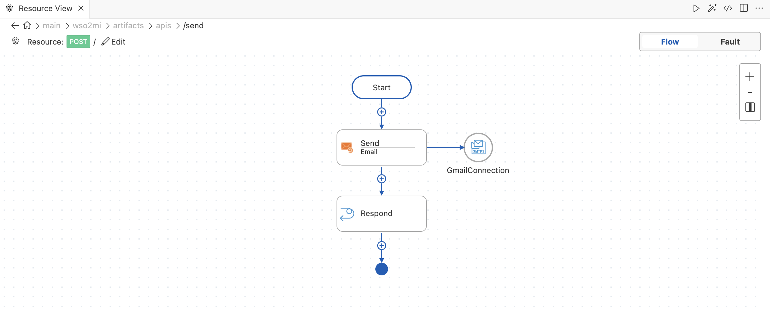This screenshot has width=770, height=313.
Task: Expand chevron before artifacts breadcrumb
Action: tap(108, 26)
